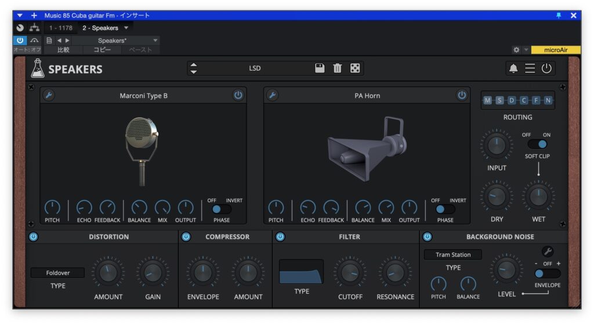Open Marconi Type B wrench settings
The height and width of the screenshot is (324, 594).
[x=49, y=96]
